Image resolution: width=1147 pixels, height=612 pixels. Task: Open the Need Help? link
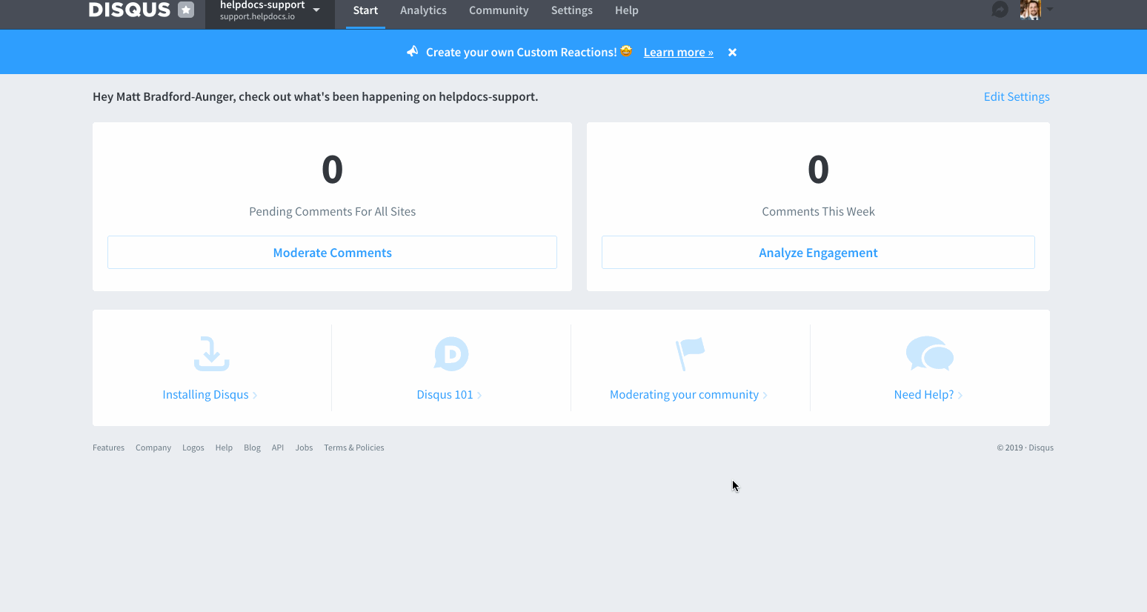(928, 394)
